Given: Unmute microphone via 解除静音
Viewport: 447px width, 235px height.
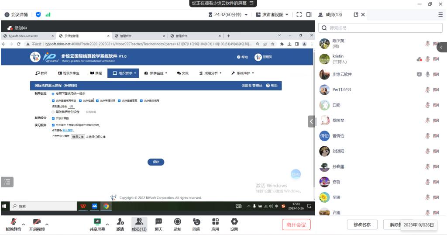Looking at the screenshot, I should [14, 222].
